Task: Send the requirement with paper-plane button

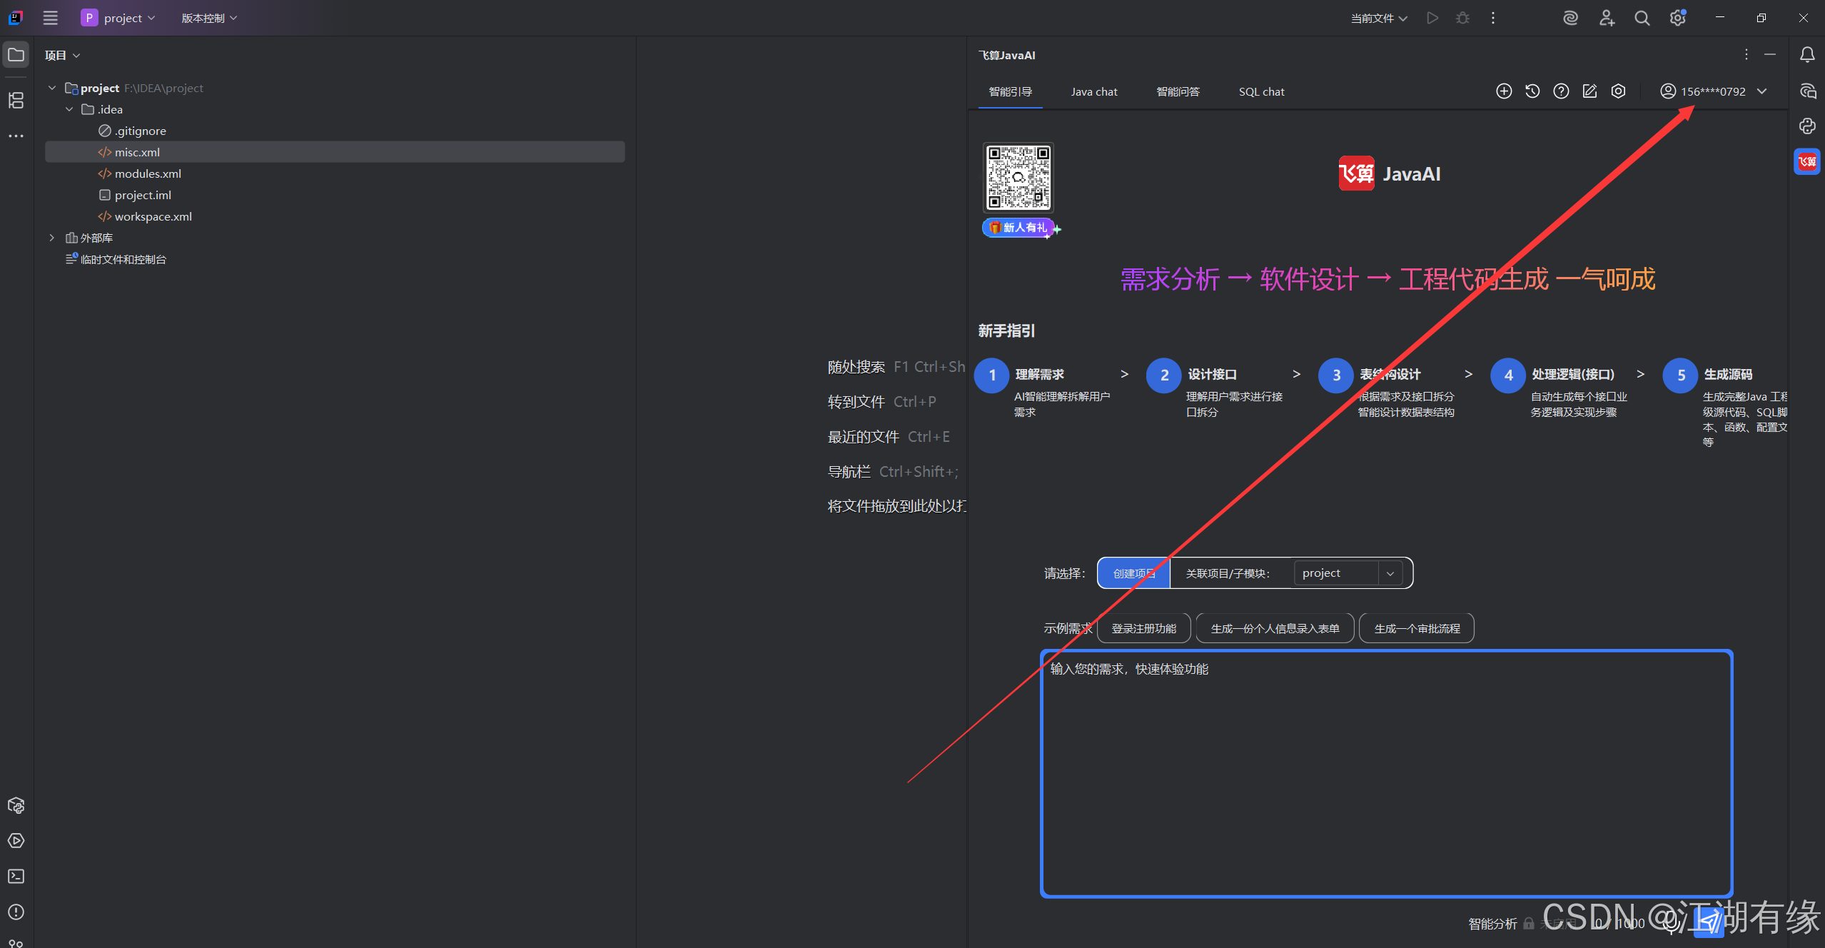Action: (x=1709, y=922)
